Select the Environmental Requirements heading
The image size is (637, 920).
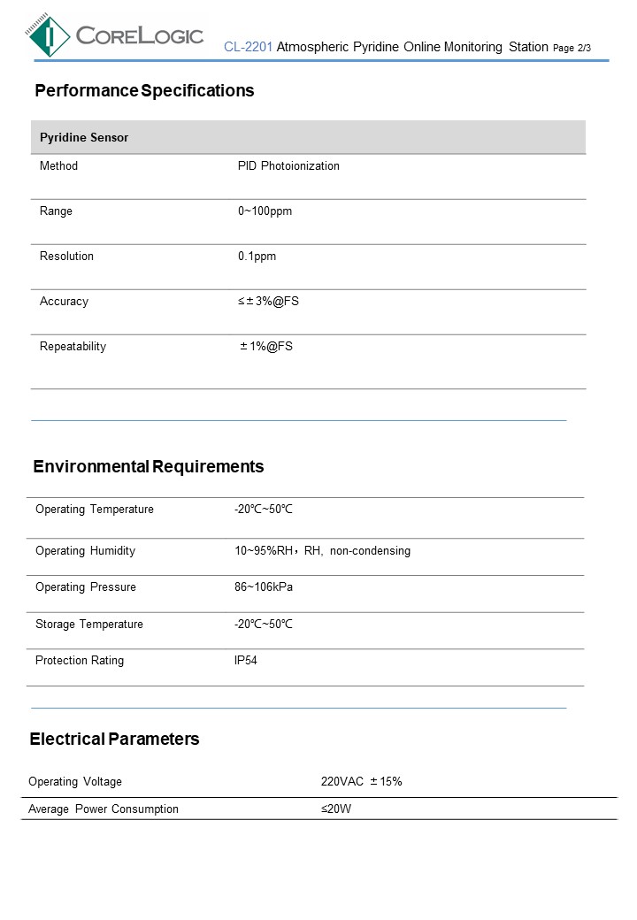[x=149, y=467]
